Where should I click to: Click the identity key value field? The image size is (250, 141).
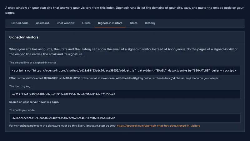pos(125,94)
